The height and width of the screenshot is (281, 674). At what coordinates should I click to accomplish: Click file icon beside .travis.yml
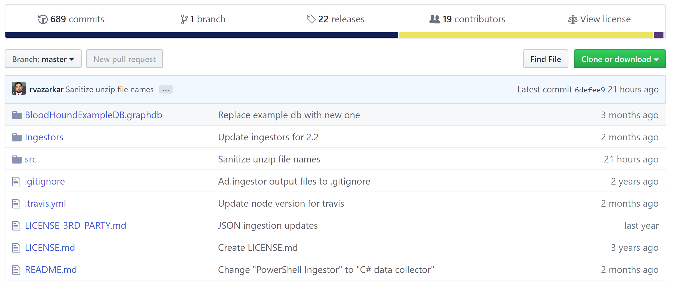[x=16, y=204]
